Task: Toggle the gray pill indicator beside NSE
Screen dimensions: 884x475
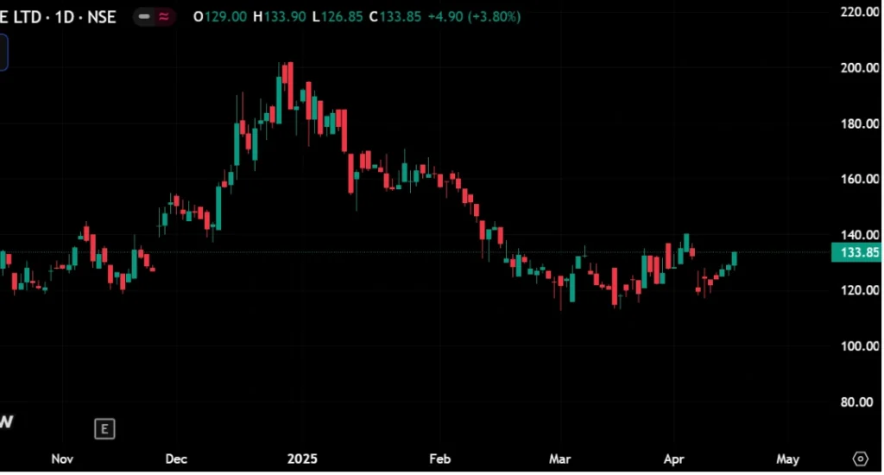Action: coord(144,17)
